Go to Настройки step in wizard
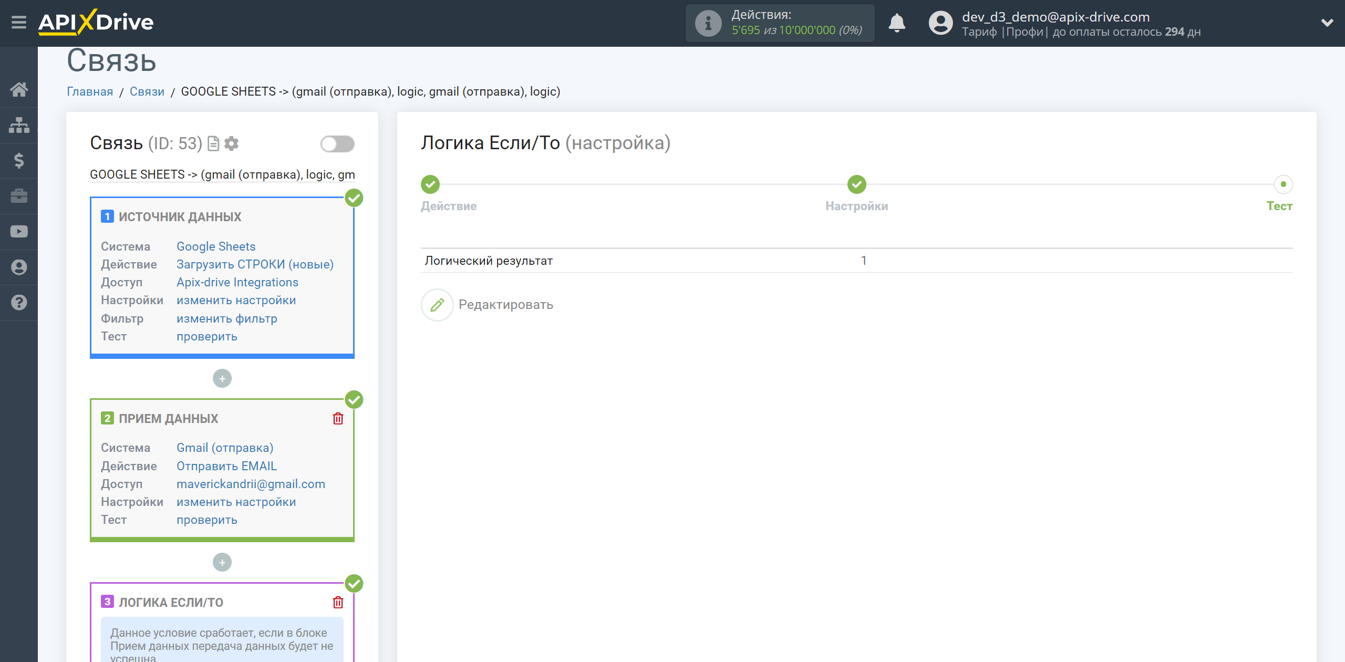This screenshot has height=662, width=1345. coord(856,184)
